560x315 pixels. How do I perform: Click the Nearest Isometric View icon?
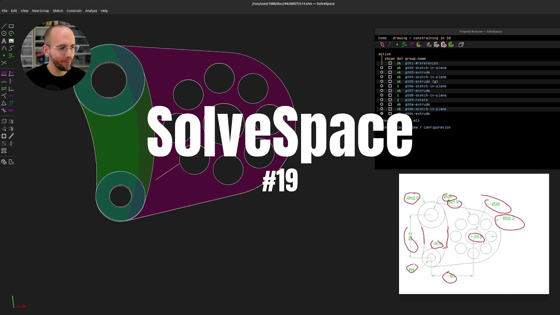coord(4,162)
